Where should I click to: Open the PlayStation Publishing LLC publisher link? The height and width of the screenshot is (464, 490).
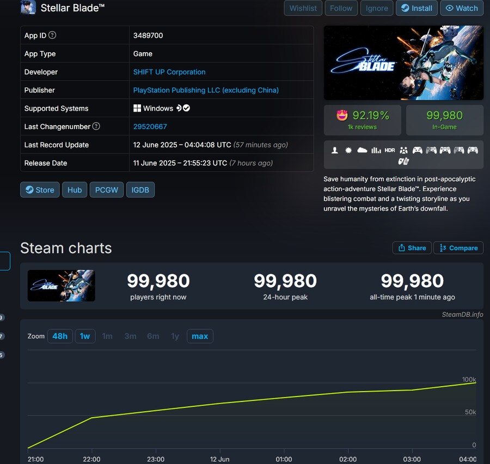(206, 90)
